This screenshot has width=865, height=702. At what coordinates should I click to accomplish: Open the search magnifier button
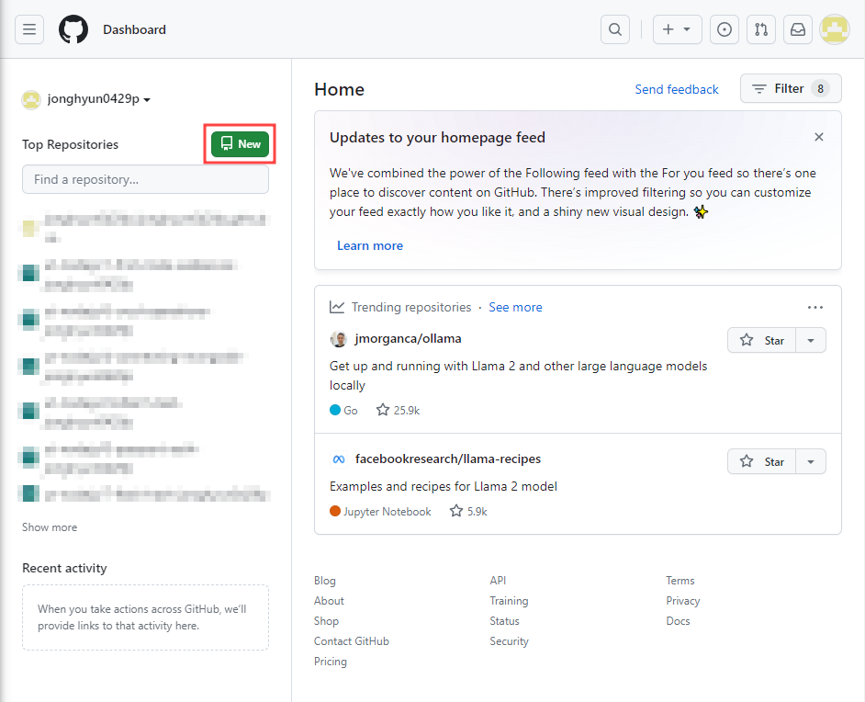(x=615, y=29)
